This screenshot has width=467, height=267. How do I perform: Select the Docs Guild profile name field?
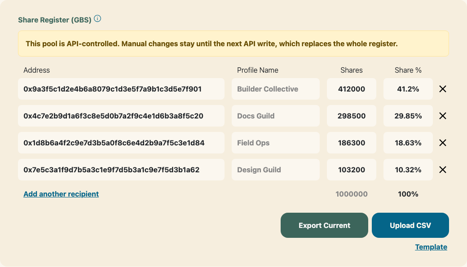276,116
